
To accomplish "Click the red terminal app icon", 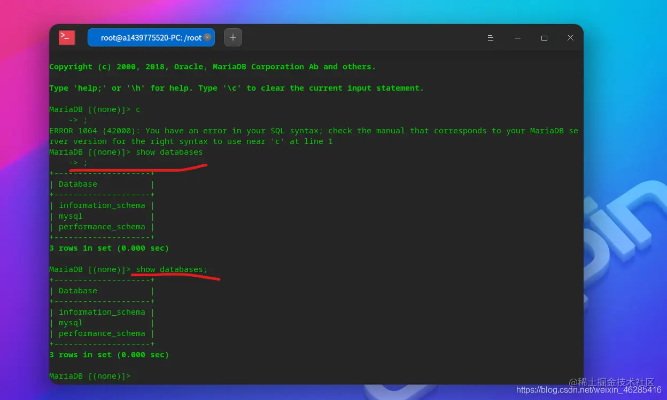I will click(67, 37).
